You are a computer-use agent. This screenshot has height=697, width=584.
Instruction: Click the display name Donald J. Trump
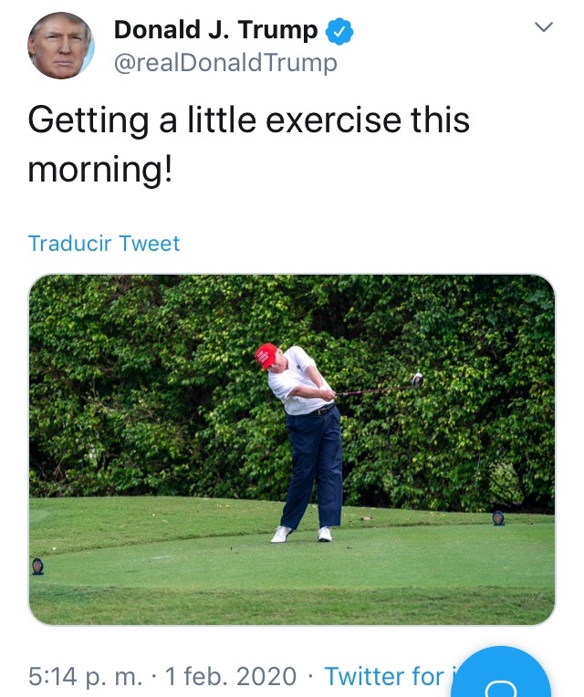pos(216,30)
